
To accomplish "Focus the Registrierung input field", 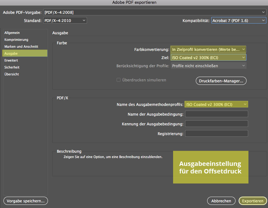I will [x=217, y=134].
